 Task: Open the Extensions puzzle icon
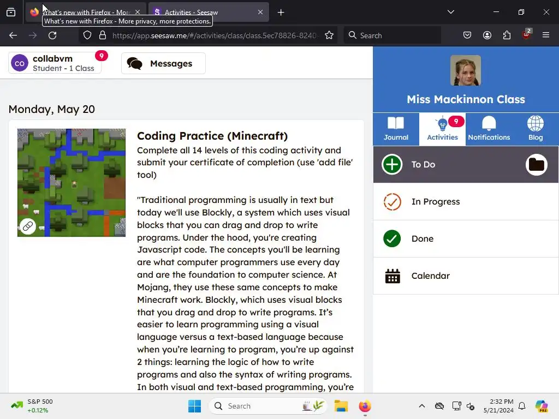[507, 35]
